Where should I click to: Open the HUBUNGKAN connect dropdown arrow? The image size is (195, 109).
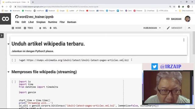(160, 28)
